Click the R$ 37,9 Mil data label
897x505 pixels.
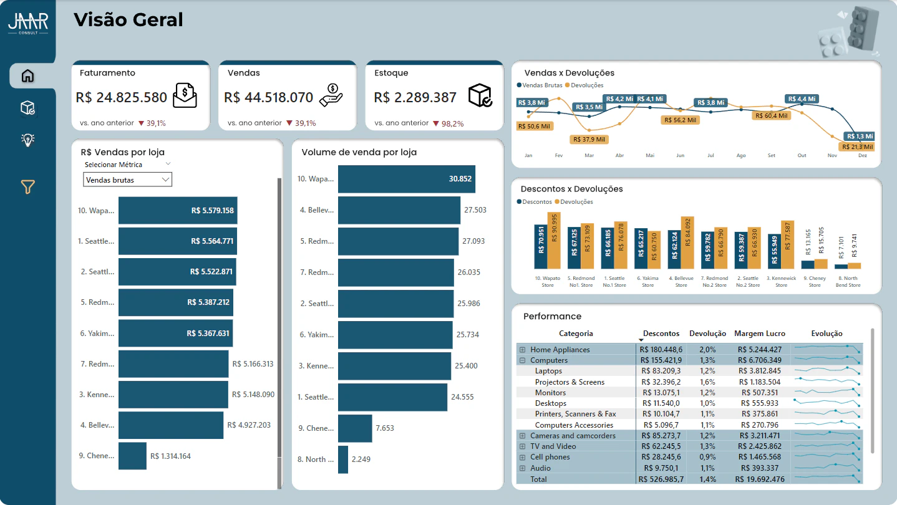tap(590, 139)
